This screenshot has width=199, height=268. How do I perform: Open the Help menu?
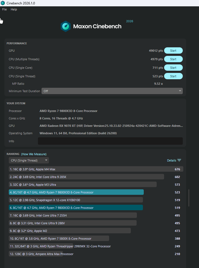[14, 9]
